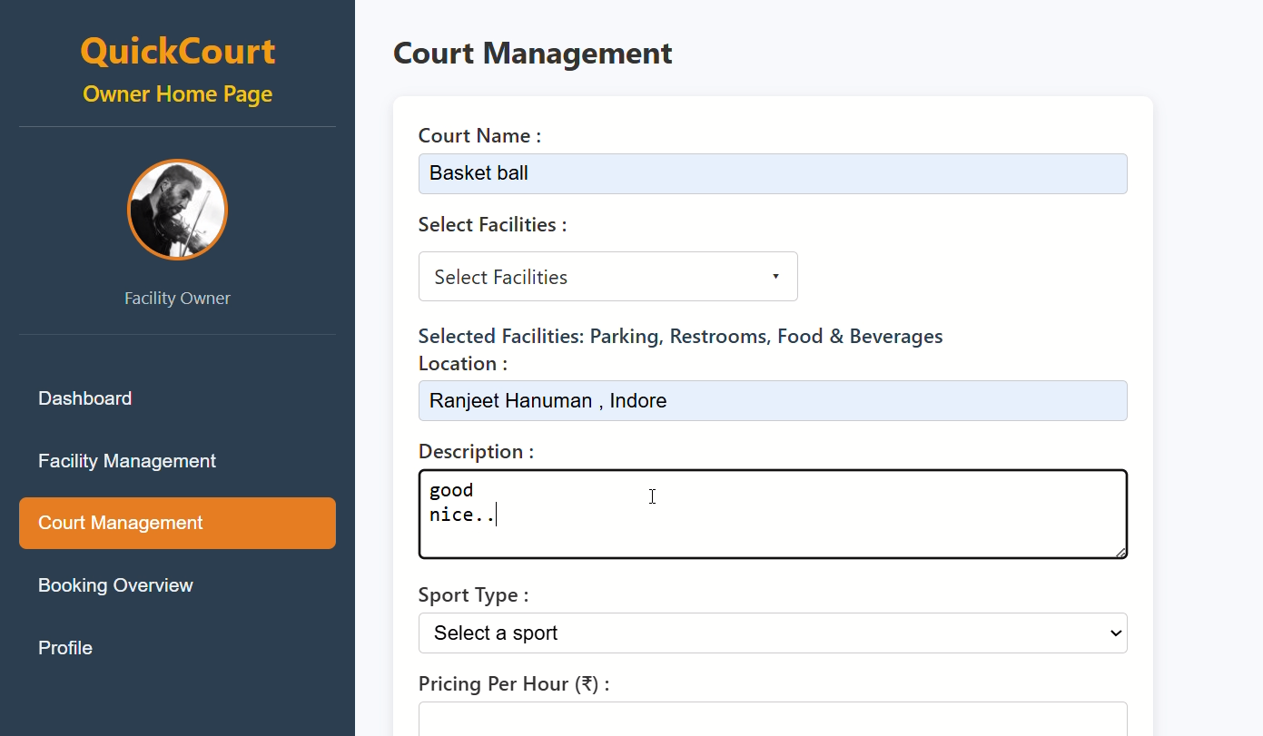
Task: Click the Owner Home Page subtitle
Action: pos(177,94)
